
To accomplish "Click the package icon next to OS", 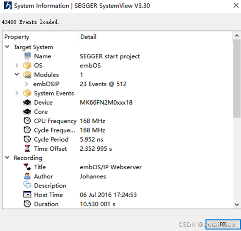I will click(27, 65).
